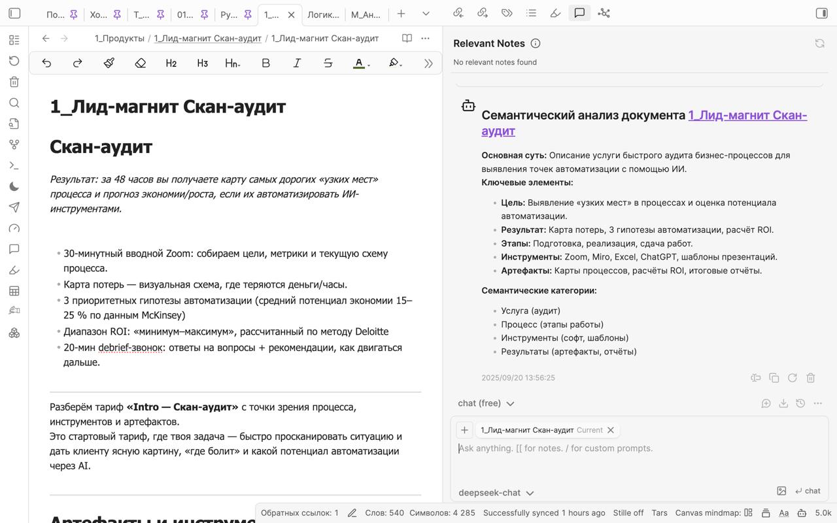Expand the tab list dropdown chevron

[426, 13]
